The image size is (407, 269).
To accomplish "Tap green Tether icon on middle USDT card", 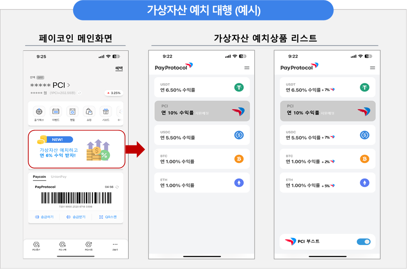I will [x=239, y=87].
